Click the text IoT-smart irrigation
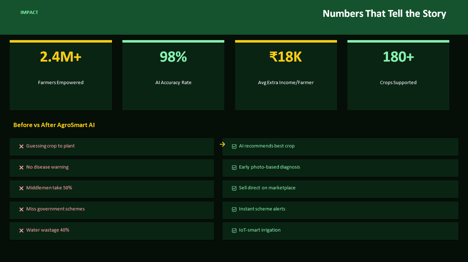This screenshot has width=468, height=262. pos(260,230)
